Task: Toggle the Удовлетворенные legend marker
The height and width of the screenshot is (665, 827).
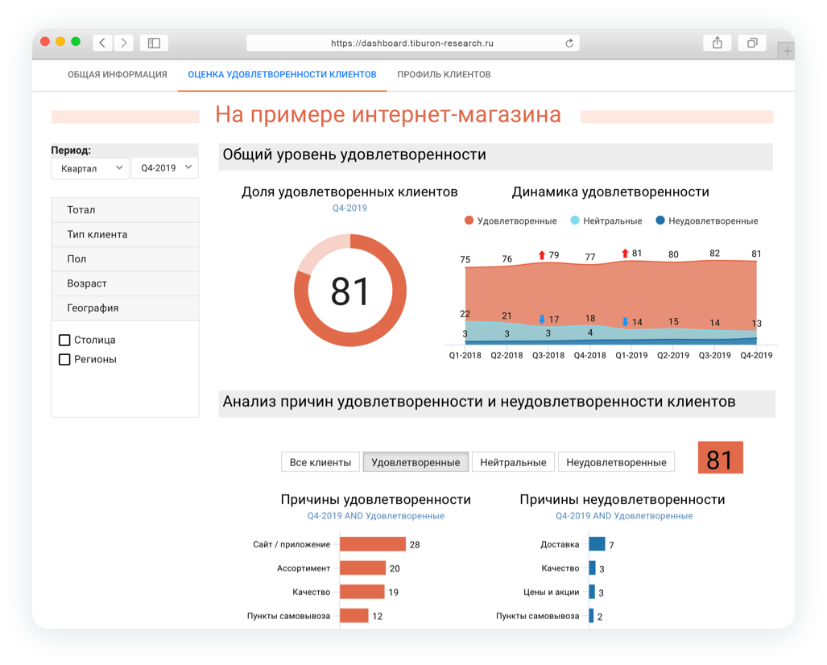Action: (x=469, y=221)
